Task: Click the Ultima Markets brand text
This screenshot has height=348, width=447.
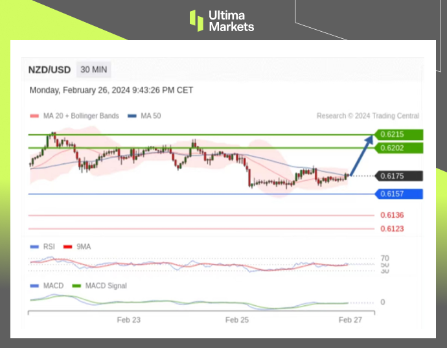Action: click(231, 21)
